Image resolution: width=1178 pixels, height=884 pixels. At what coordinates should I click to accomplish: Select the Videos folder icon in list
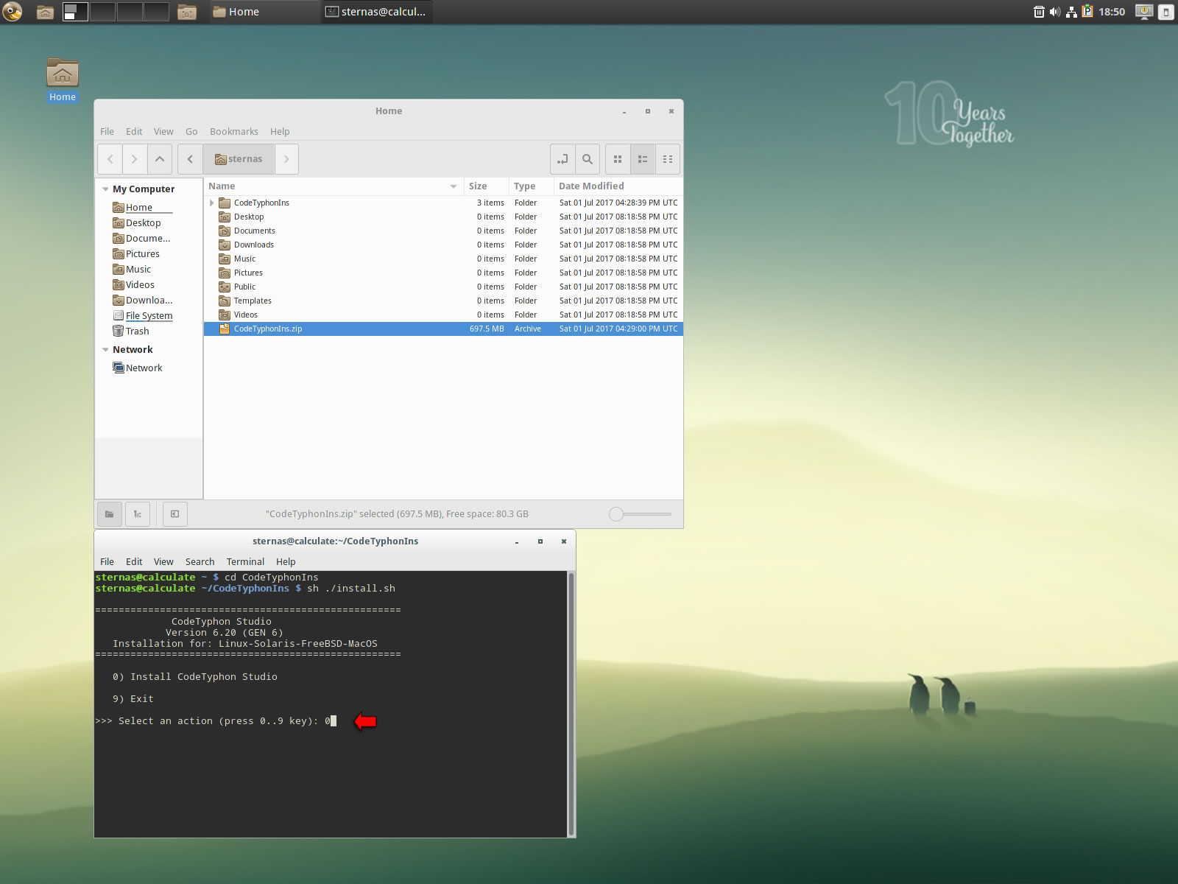tap(225, 315)
